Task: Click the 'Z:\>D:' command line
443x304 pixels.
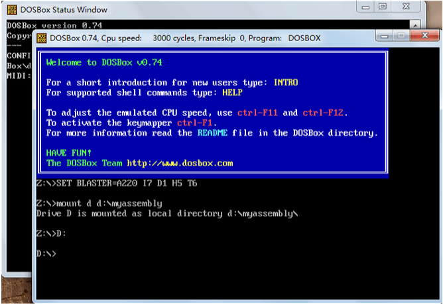Action: (51, 233)
